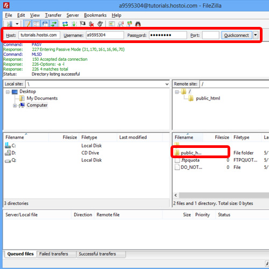
Task: Open the Bookmarks menu
Action: [95, 15]
